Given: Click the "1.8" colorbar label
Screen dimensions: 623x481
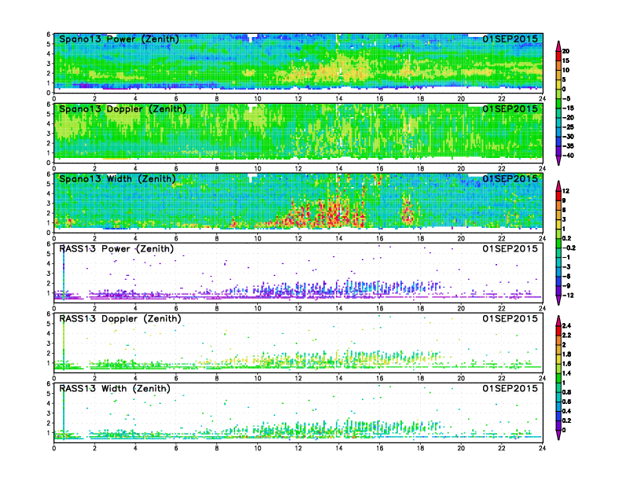Looking at the screenshot, I should coord(566,354).
